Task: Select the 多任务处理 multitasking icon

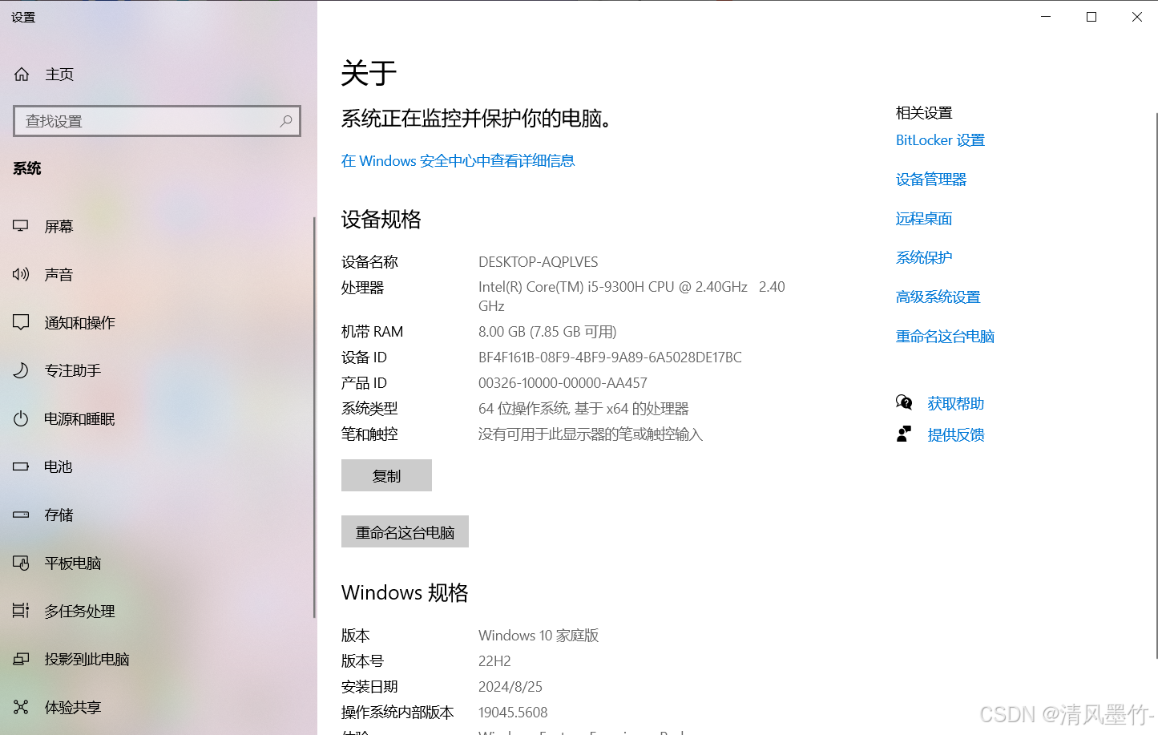Action: [x=21, y=611]
